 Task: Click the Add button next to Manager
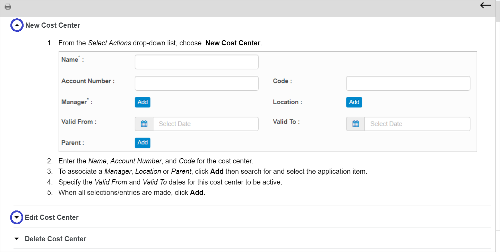(143, 102)
